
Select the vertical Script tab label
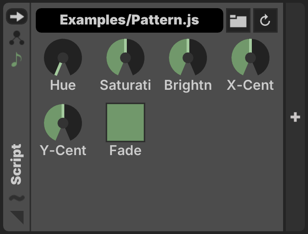(x=16, y=164)
